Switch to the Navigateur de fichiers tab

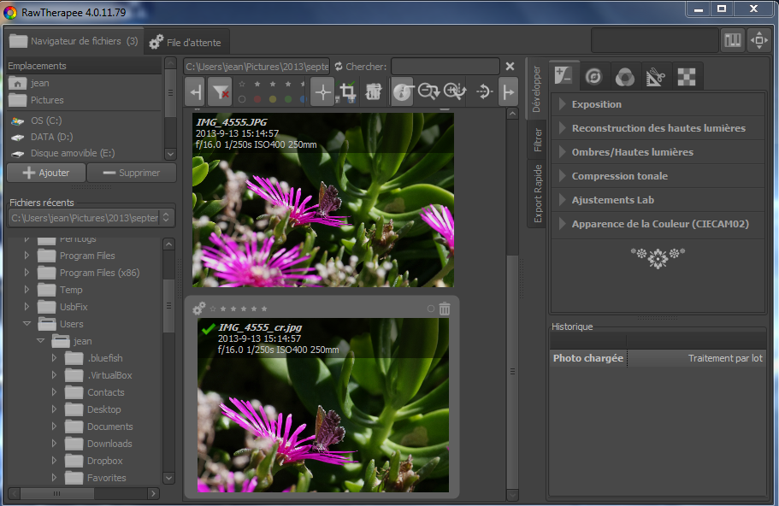click(74, 41)
